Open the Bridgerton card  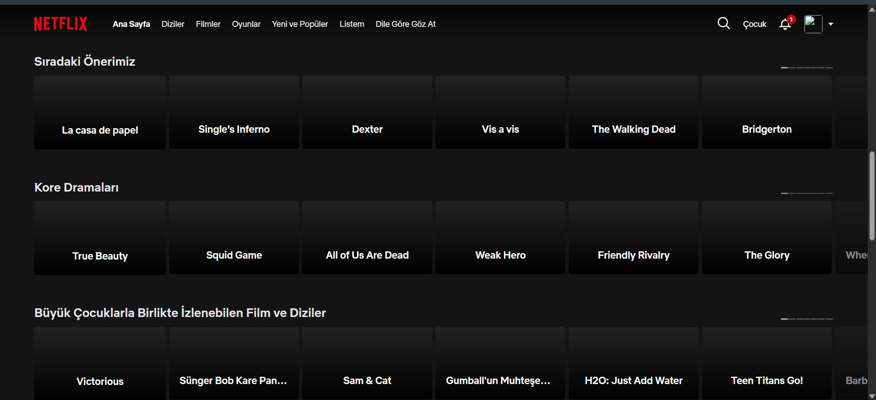pos(767,112)
